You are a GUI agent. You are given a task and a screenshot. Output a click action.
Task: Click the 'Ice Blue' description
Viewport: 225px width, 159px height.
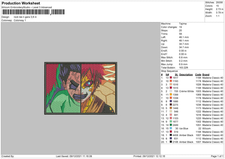point(184,128)
